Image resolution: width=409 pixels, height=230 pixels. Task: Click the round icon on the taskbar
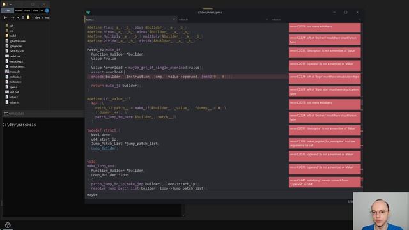pos(8,225)
